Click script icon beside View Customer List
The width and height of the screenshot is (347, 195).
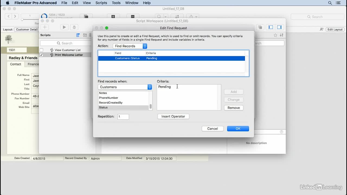pyautogui.click(x=52, y=50)
